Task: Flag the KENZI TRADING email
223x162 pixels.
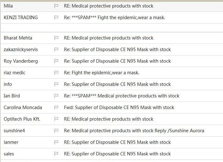Action: tap(56, 18)
